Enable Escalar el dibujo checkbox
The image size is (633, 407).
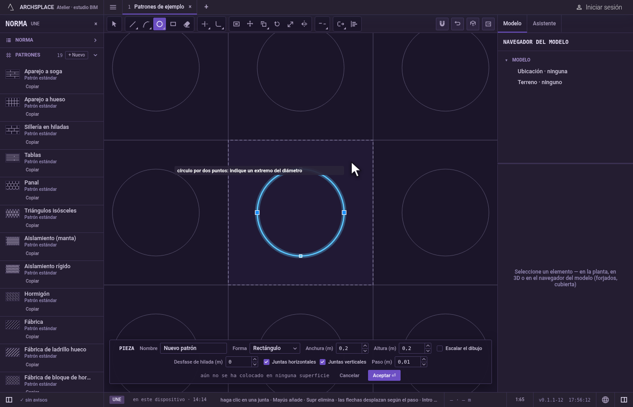(x=439, y=348)
